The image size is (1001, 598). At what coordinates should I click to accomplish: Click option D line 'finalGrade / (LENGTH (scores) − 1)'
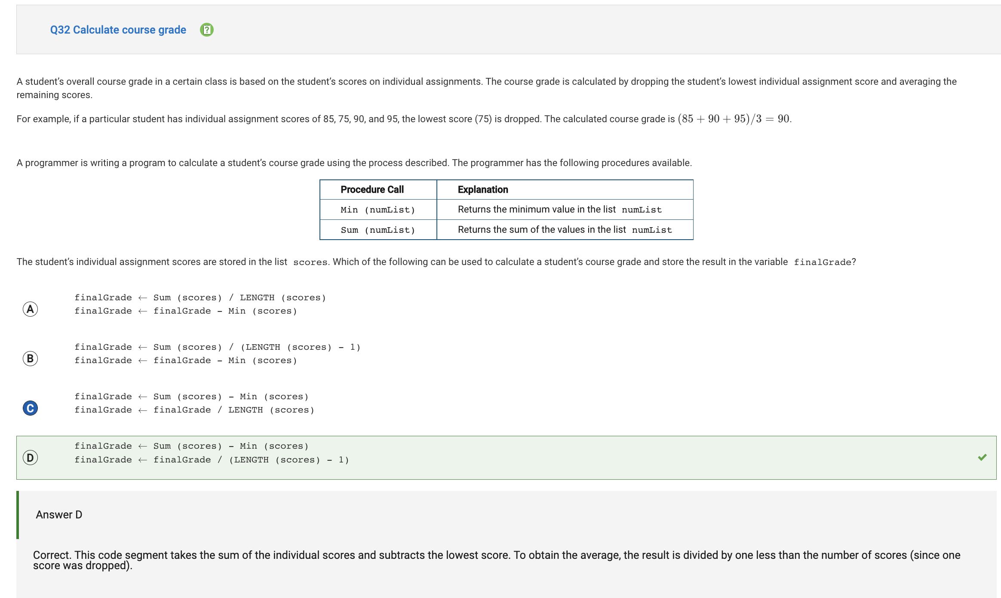coord(251,460)
